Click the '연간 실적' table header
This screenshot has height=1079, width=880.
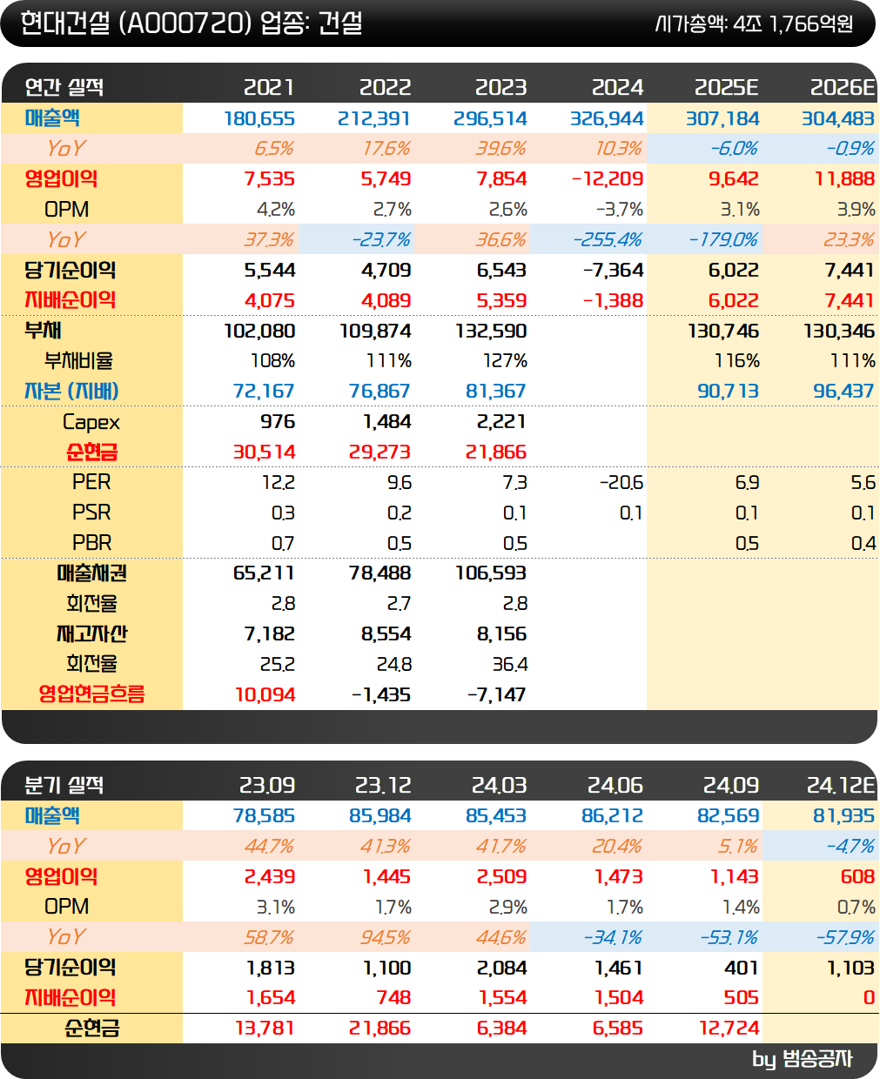64,87
